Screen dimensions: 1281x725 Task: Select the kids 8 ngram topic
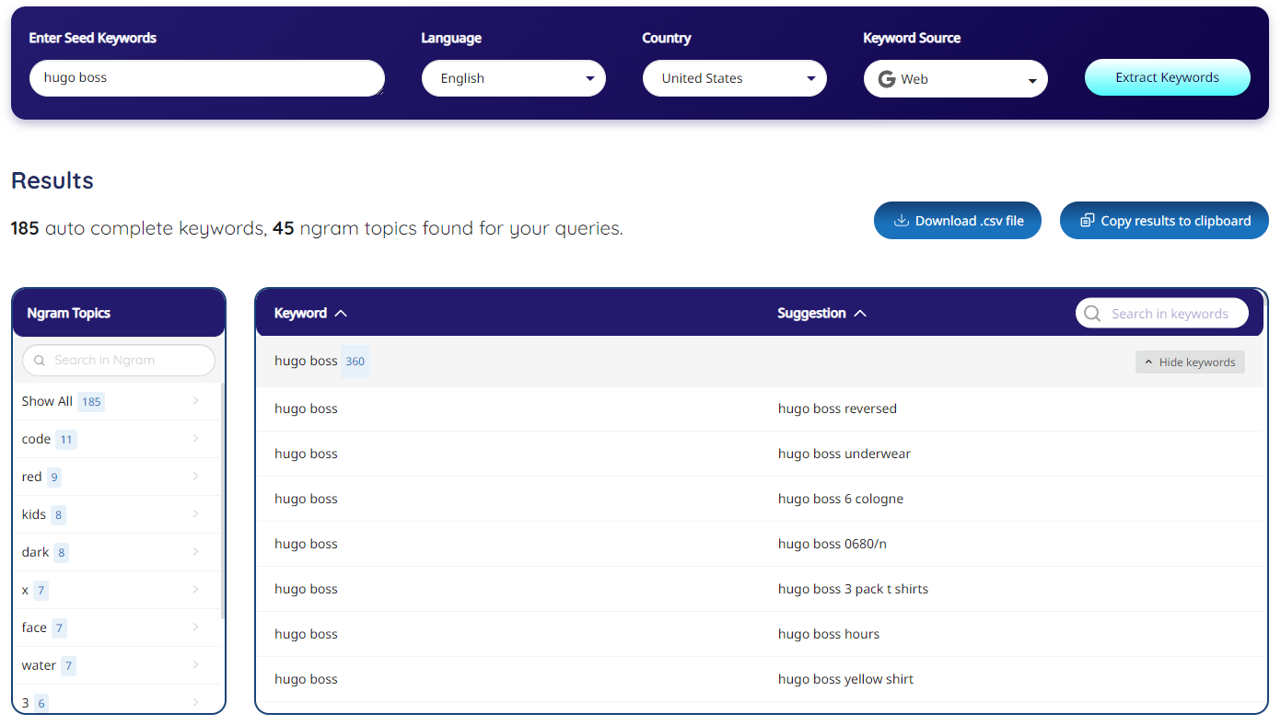coord(117,514)
